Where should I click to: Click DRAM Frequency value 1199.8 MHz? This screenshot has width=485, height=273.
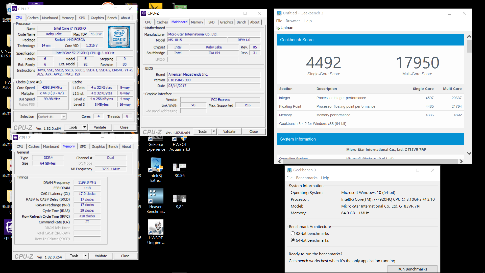click(x=87, y=182)
